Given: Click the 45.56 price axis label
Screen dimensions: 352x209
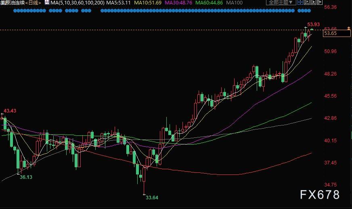Looking at the screenshot, I should pyautogui.click(x=331, y=96).
